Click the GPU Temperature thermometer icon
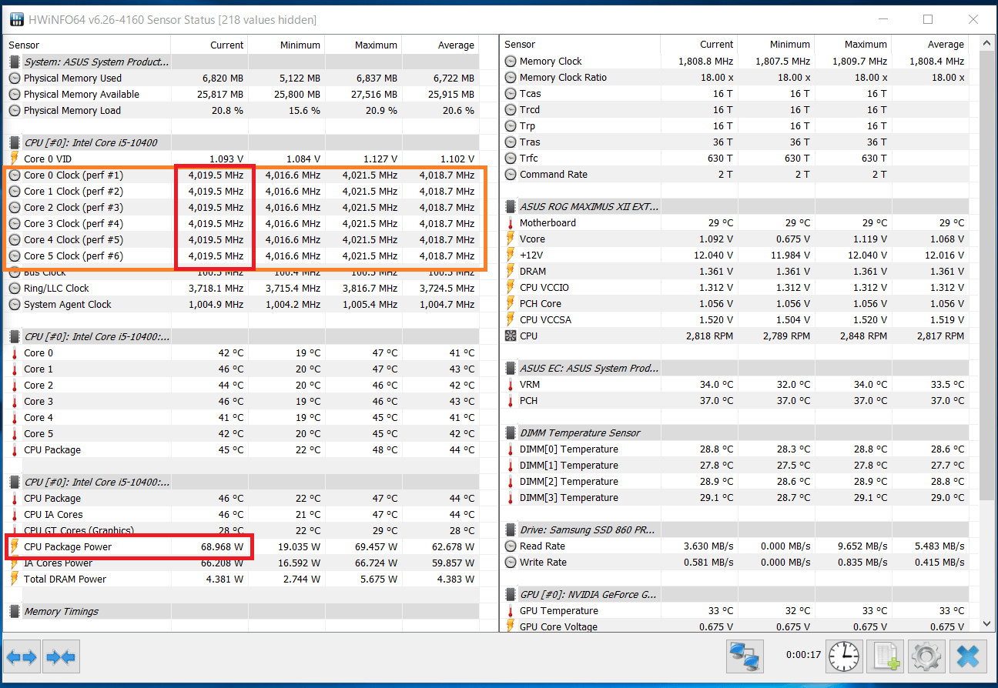Screen dimensions: 998x688 tap(511, 610)
